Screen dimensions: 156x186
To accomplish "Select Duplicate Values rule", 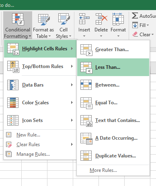I will [113, 156].
